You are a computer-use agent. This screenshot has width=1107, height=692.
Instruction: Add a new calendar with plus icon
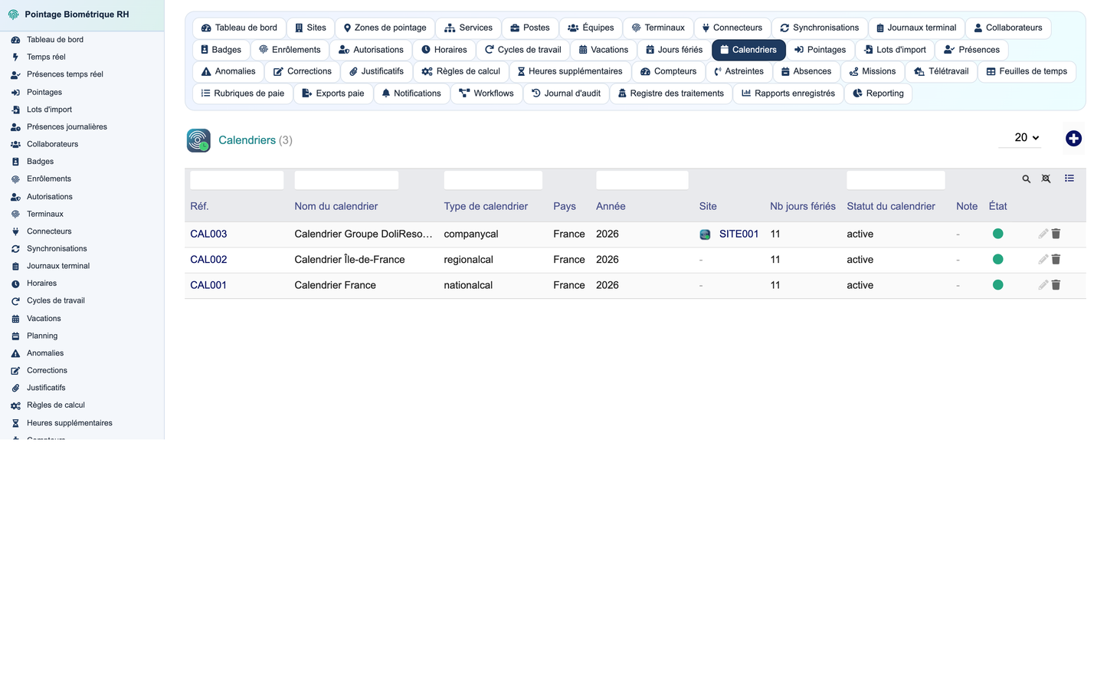point(1073,139)
